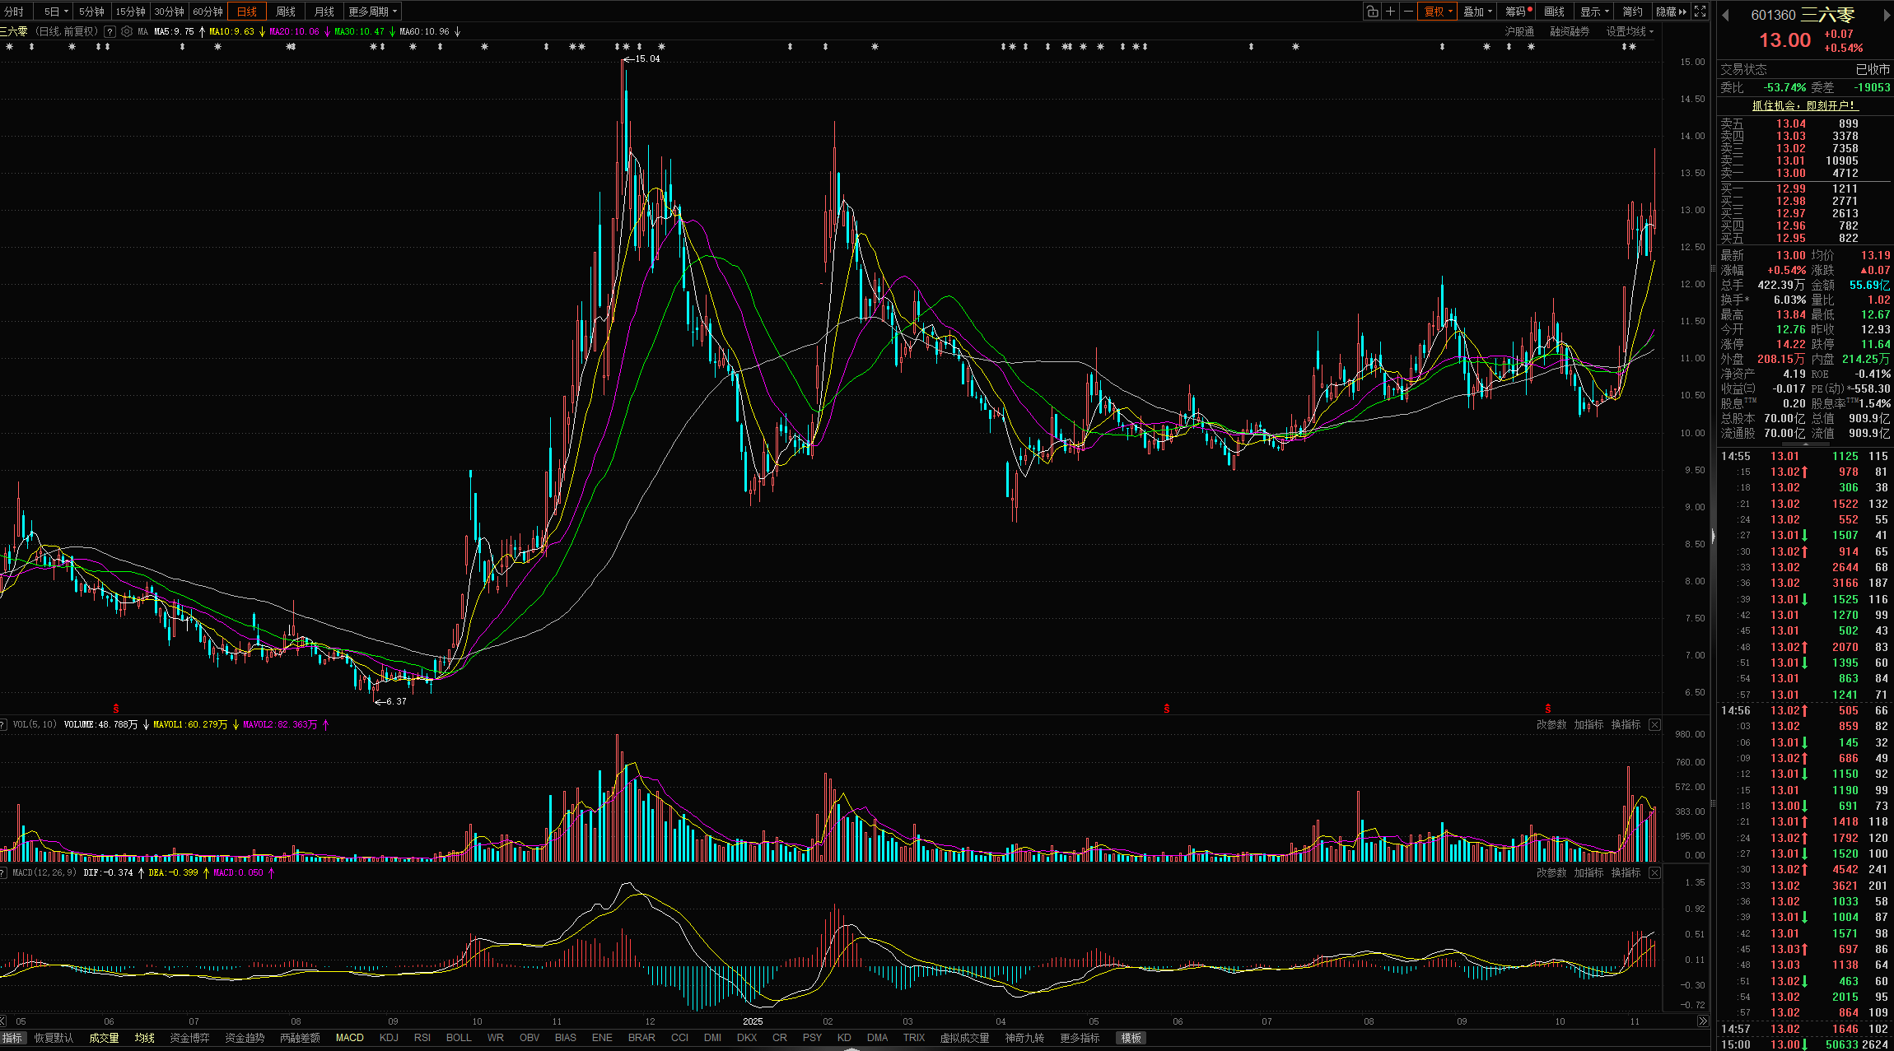Image resolution: width=1894 pixels, height=1051 pixels.
Task: Click the question mark help icon
Action: pos(110,31)
